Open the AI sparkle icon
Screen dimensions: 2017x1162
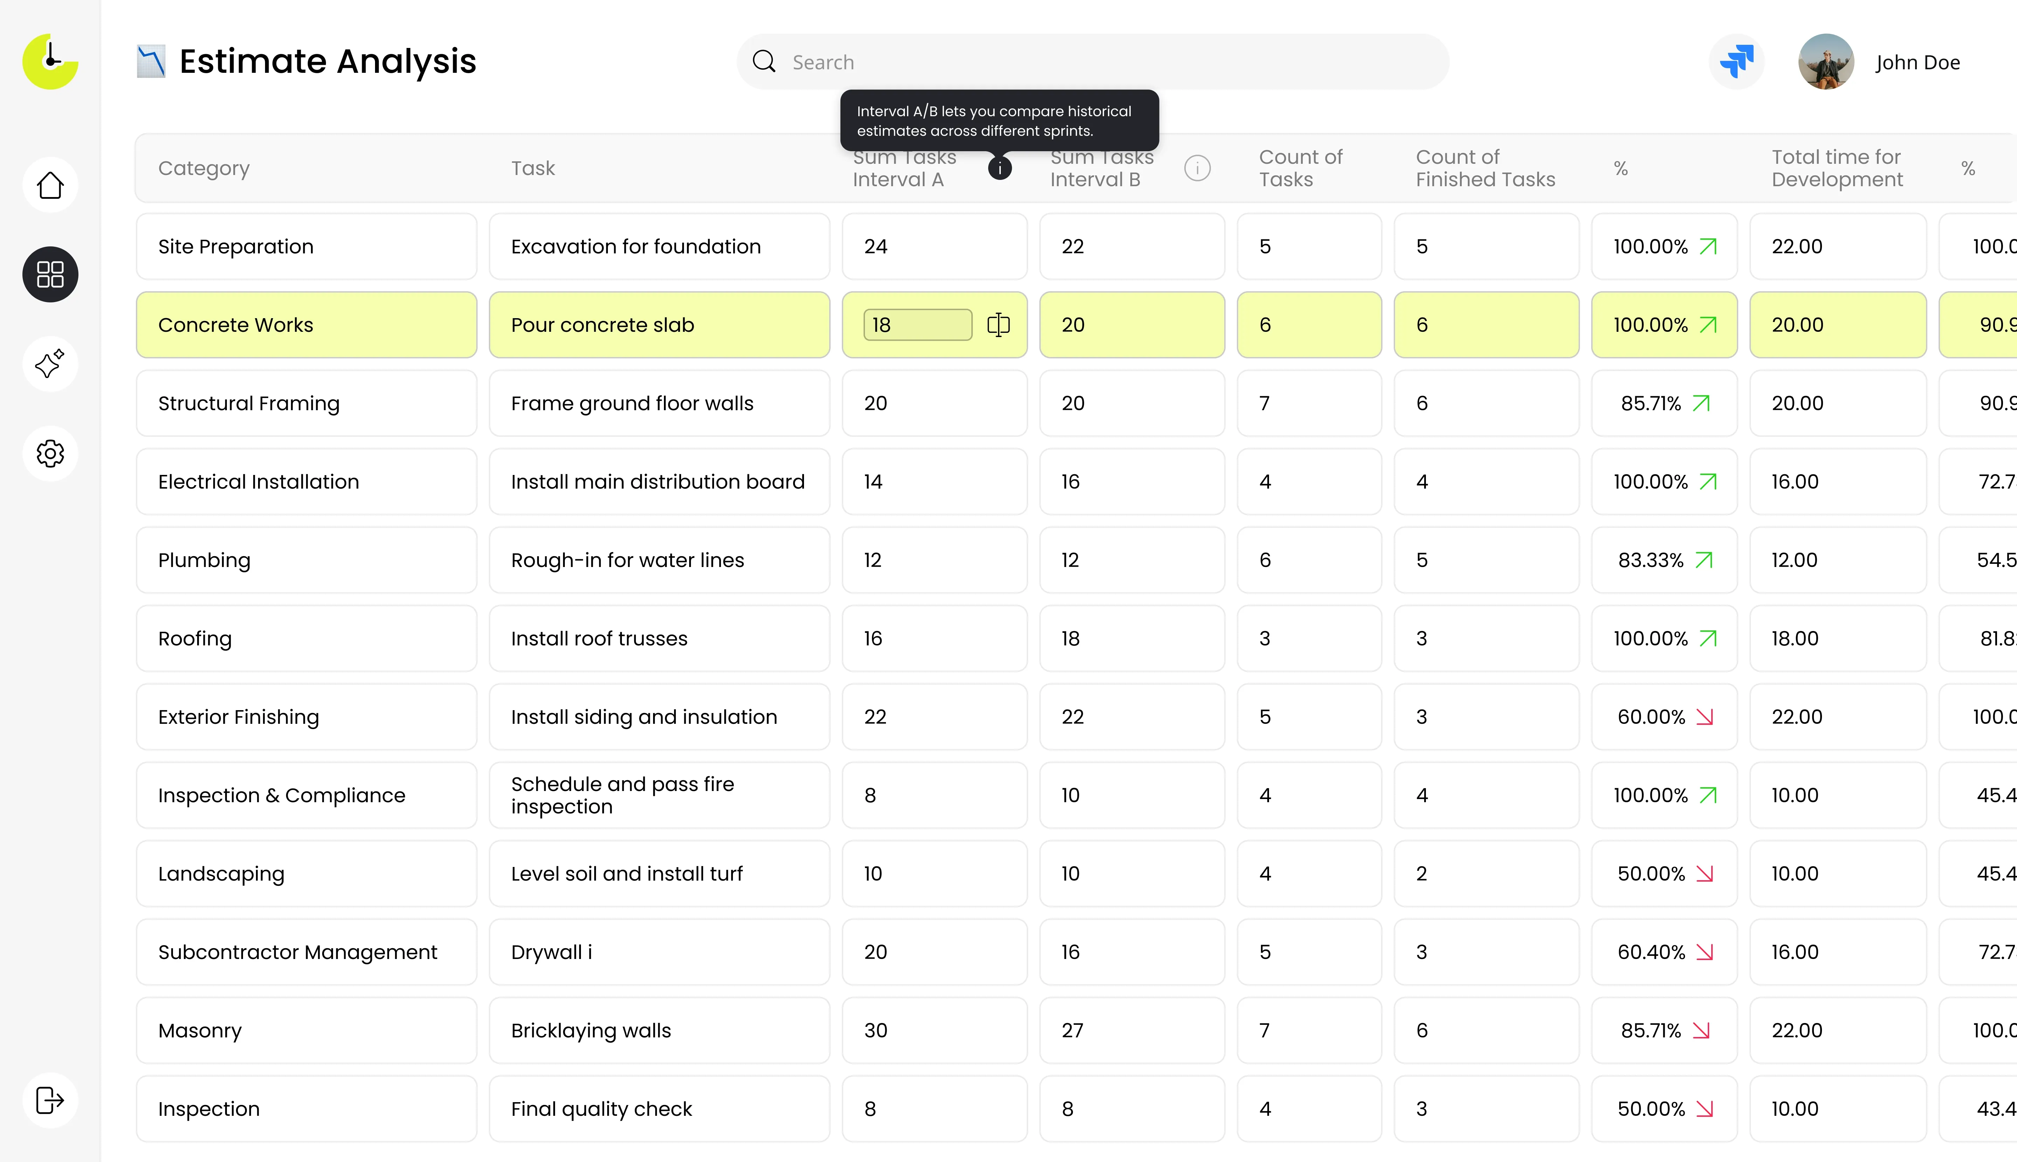click(50, 364)
